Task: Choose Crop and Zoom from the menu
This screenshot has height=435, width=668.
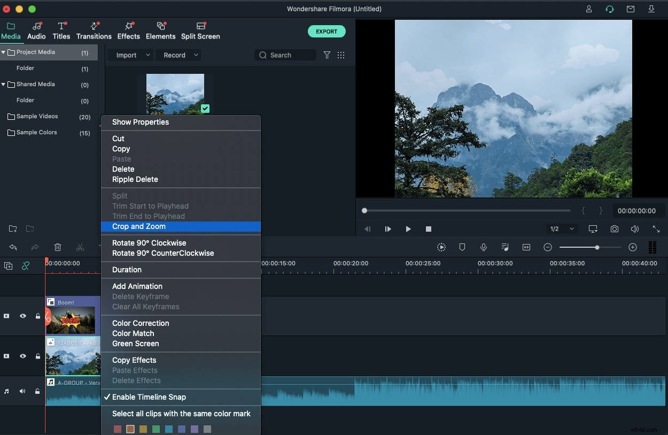Action: point(139,226)
